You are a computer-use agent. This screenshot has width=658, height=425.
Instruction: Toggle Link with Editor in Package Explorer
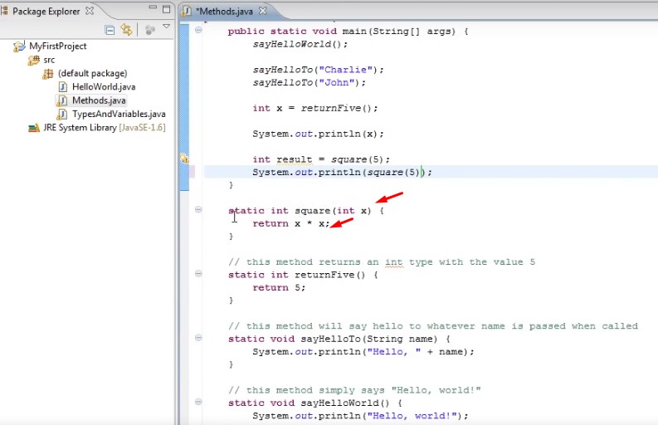click(x=126, y=30)
